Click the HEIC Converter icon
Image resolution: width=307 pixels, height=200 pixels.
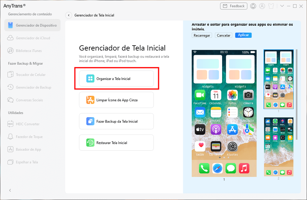pos(10,124)
